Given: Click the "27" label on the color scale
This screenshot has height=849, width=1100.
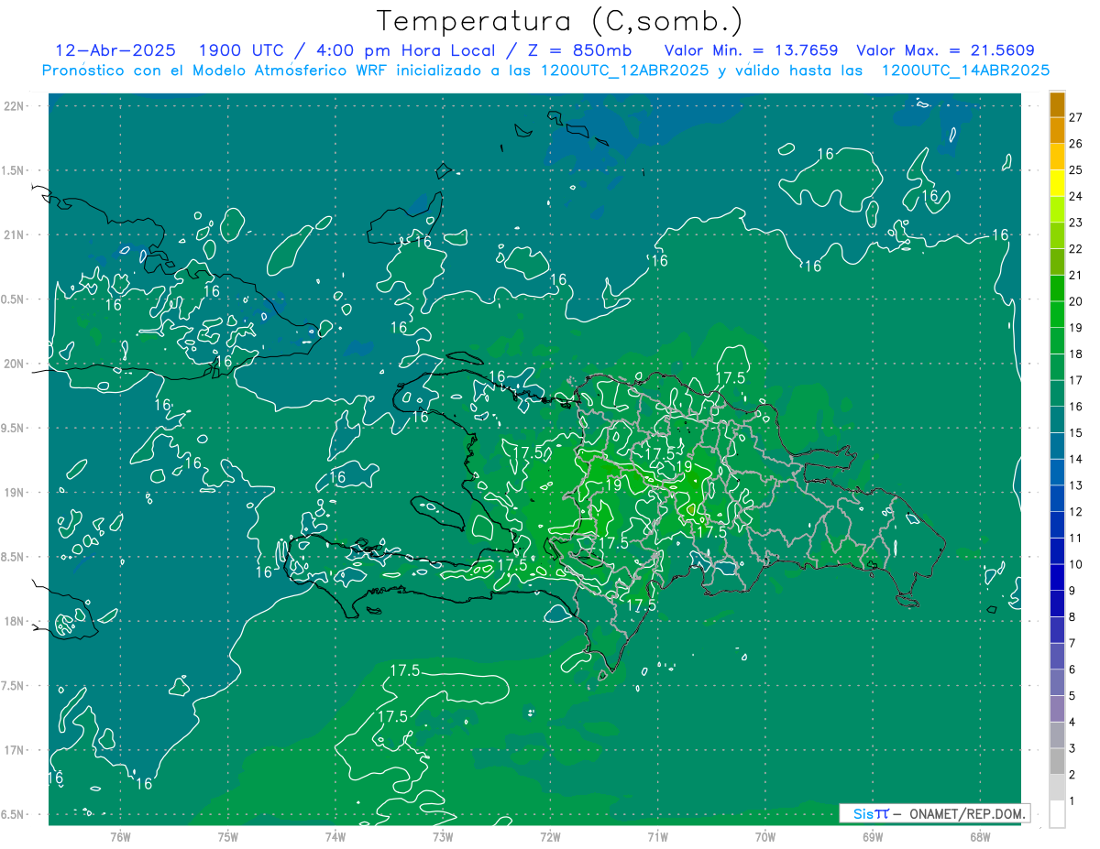Looking at the screenshot, I should click(x=1076, y=117).
